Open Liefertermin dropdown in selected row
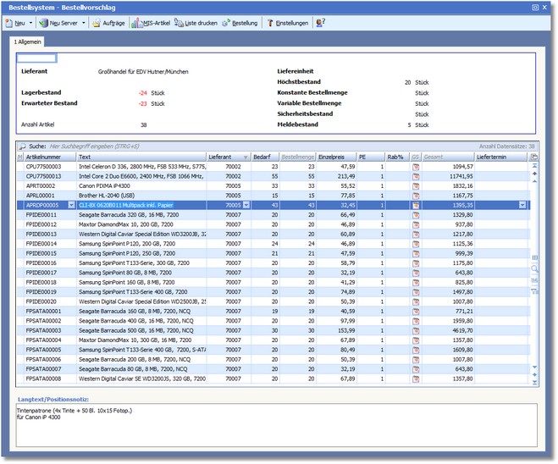The height and width of the screenshot is (464, 558). point(522,205)
